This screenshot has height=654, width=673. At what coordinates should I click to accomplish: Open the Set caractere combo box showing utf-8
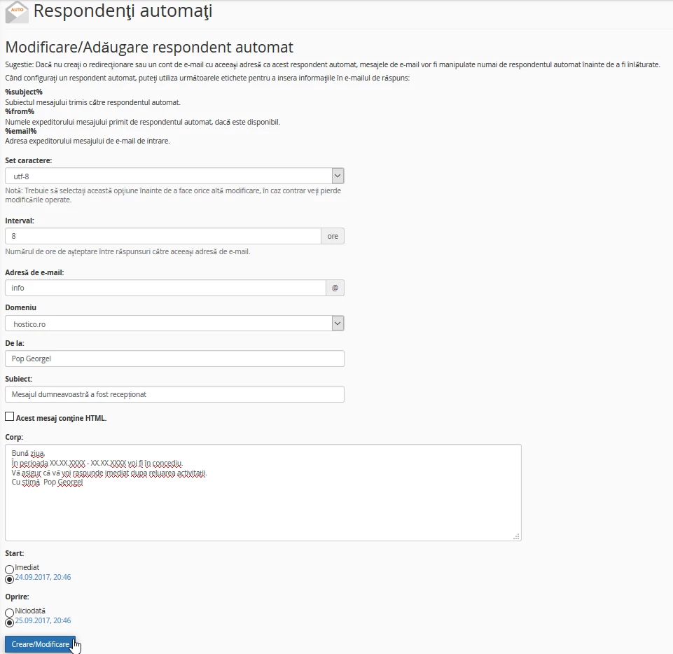[x=168, y=175]
